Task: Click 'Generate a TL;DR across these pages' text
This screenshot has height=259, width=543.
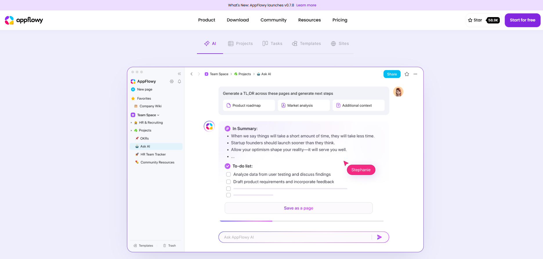Action: [278, 94]
